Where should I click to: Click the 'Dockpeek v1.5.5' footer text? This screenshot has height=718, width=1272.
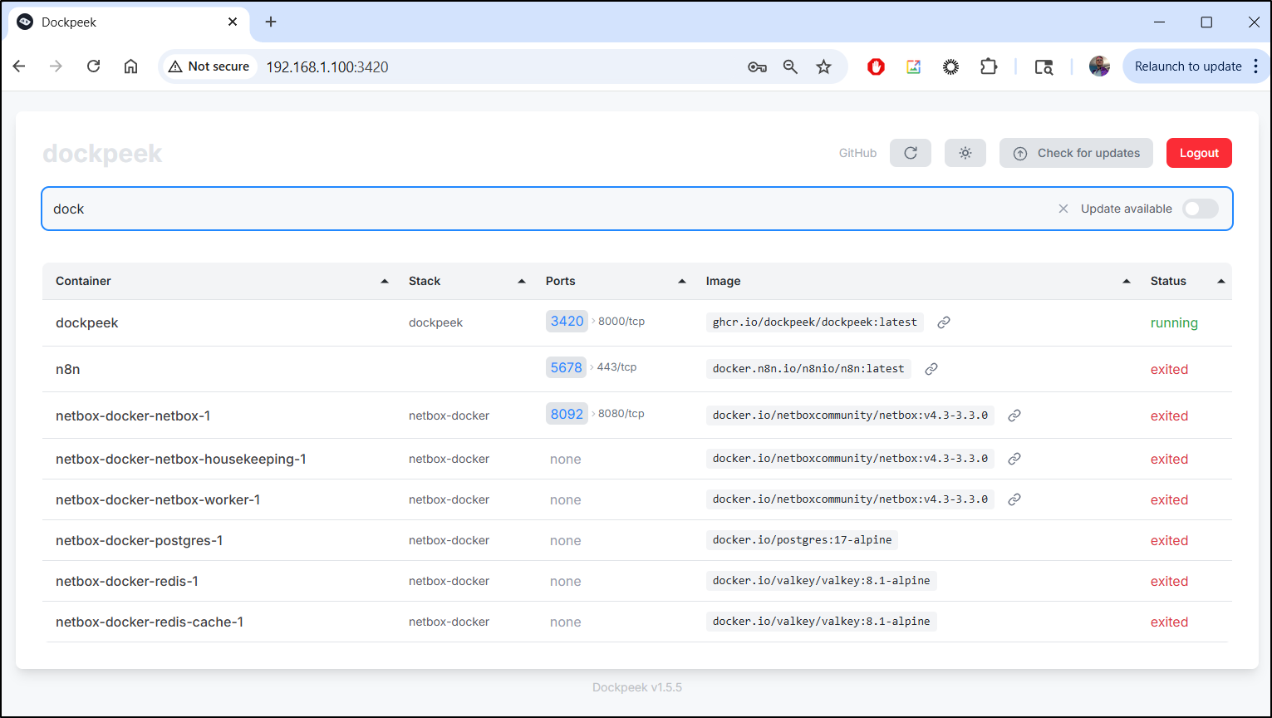637,687
